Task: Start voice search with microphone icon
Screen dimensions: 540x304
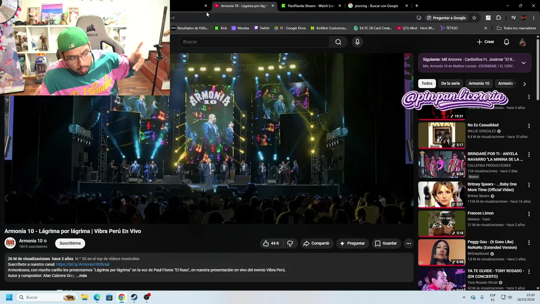Action: coord(357,42)
